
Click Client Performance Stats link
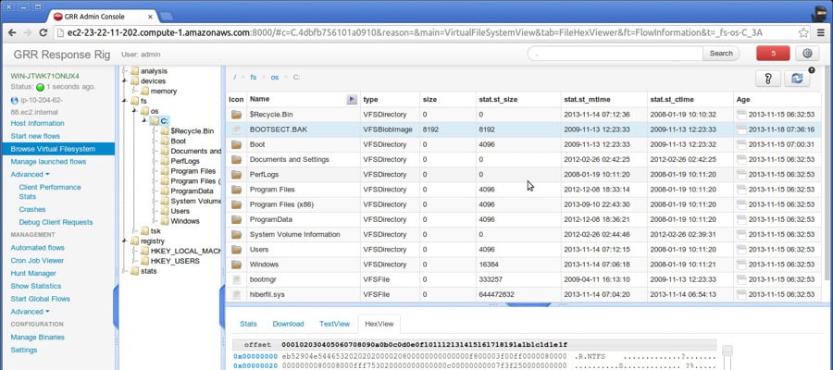point(50,191)
